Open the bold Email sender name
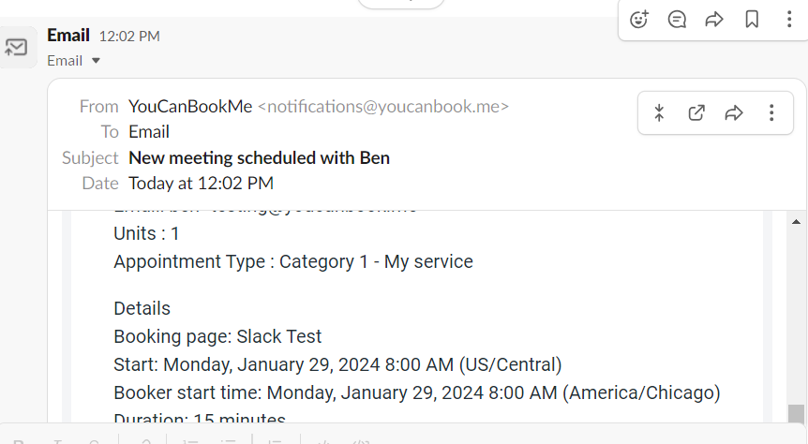Image resolution: width=808 pixels, height=444 pixels. [68, 36]
